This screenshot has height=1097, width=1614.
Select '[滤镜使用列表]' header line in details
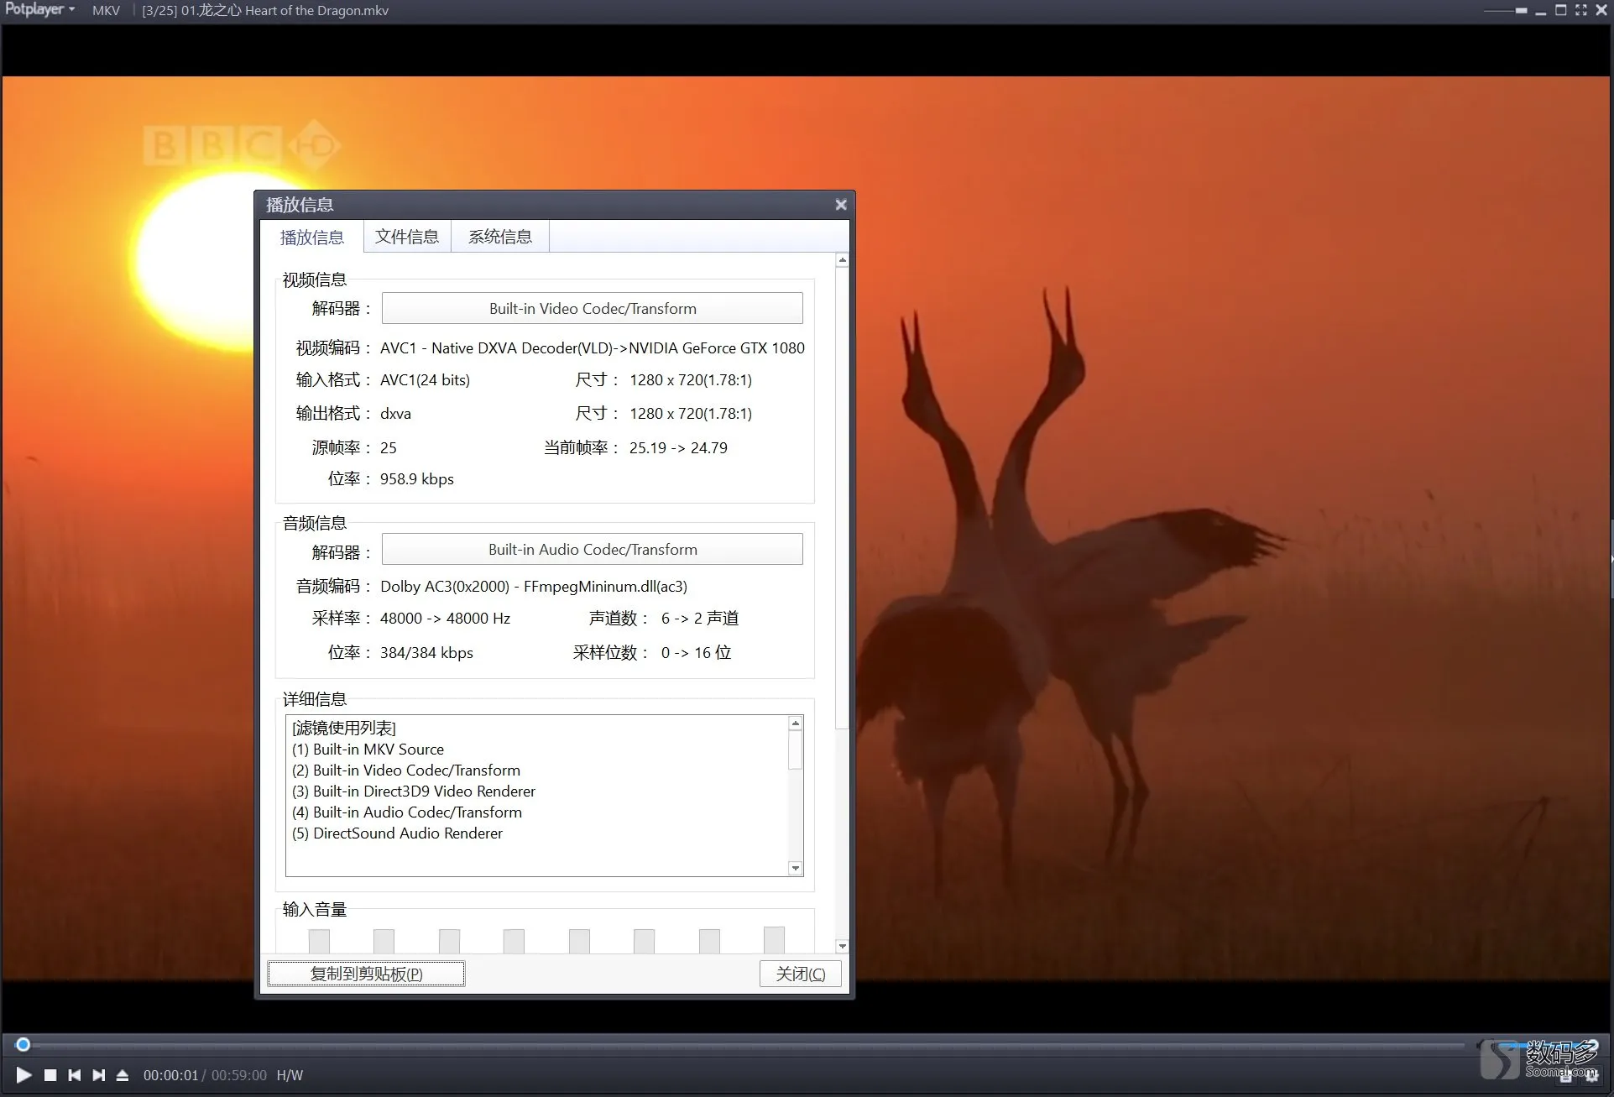point(344,728)
